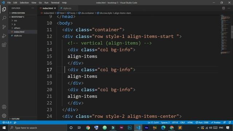Image resolution: width=233 pixels, height=131 pixels.
Task: Open Explorer panel ellipsis actions
Action: pos(33,8)
